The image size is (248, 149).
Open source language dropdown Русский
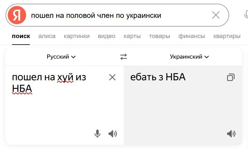61,57
